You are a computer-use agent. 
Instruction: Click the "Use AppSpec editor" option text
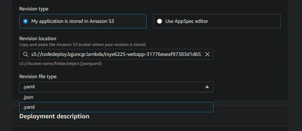point(187,21)
